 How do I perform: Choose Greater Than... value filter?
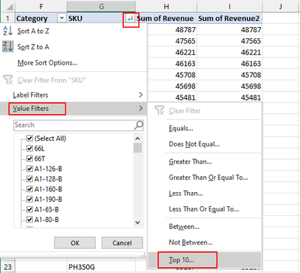point(190,162)
